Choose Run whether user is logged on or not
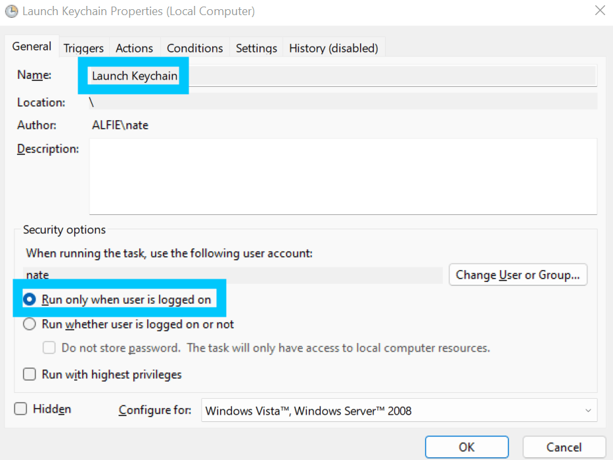This screenshot has height=460, width=613. 30,324
